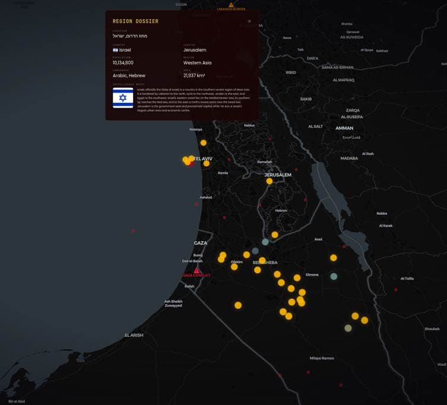The width and height of the screenshot is (447, 405).
Task: Click the Lebanon Border orange warning triangle
Action: point(231,5)
